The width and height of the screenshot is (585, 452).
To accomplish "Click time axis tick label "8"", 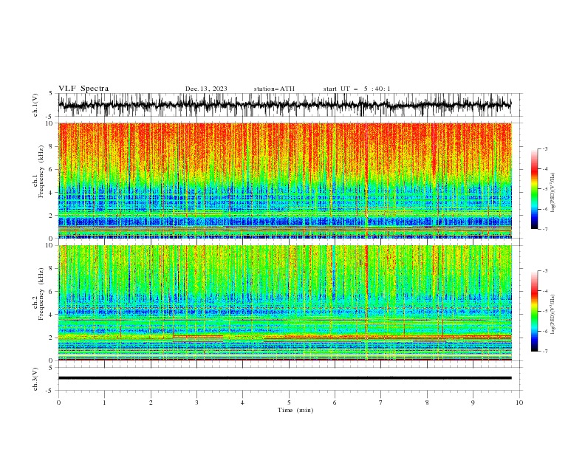I will [427, 403].
